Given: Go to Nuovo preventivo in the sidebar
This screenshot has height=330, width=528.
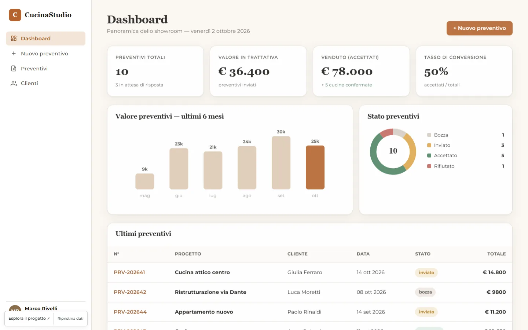Looking at the screenshot, I should (45, 54).
